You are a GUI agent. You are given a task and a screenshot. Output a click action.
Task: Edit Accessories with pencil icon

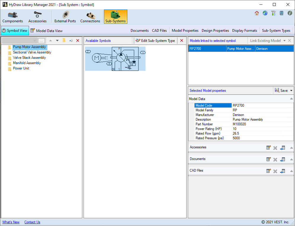pos(269,148)
